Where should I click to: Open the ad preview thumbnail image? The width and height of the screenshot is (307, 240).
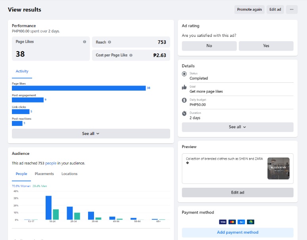278,168
